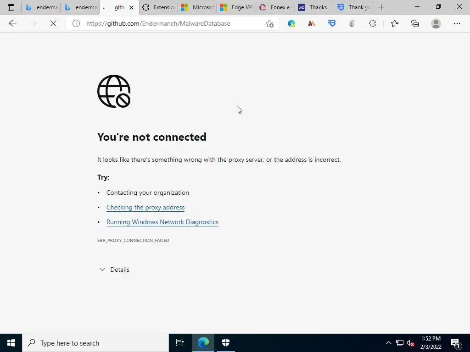The image size is (470, 352).
Task: Open the Windows Start menu
Action: [x=11, y=343]
